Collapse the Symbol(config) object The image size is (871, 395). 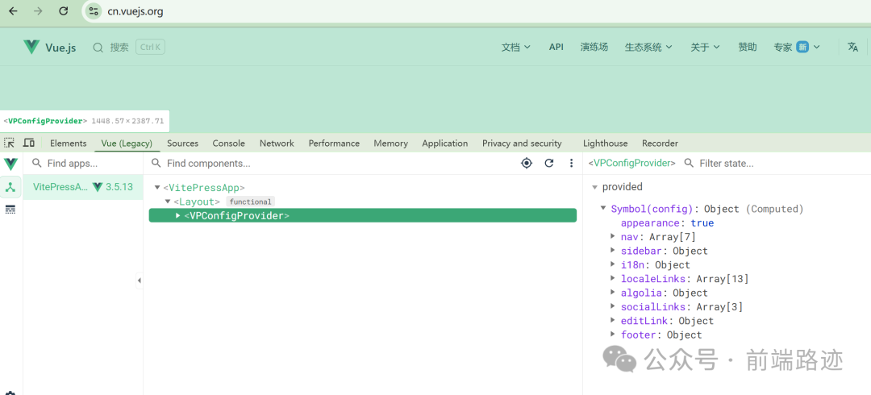[603, 209]
